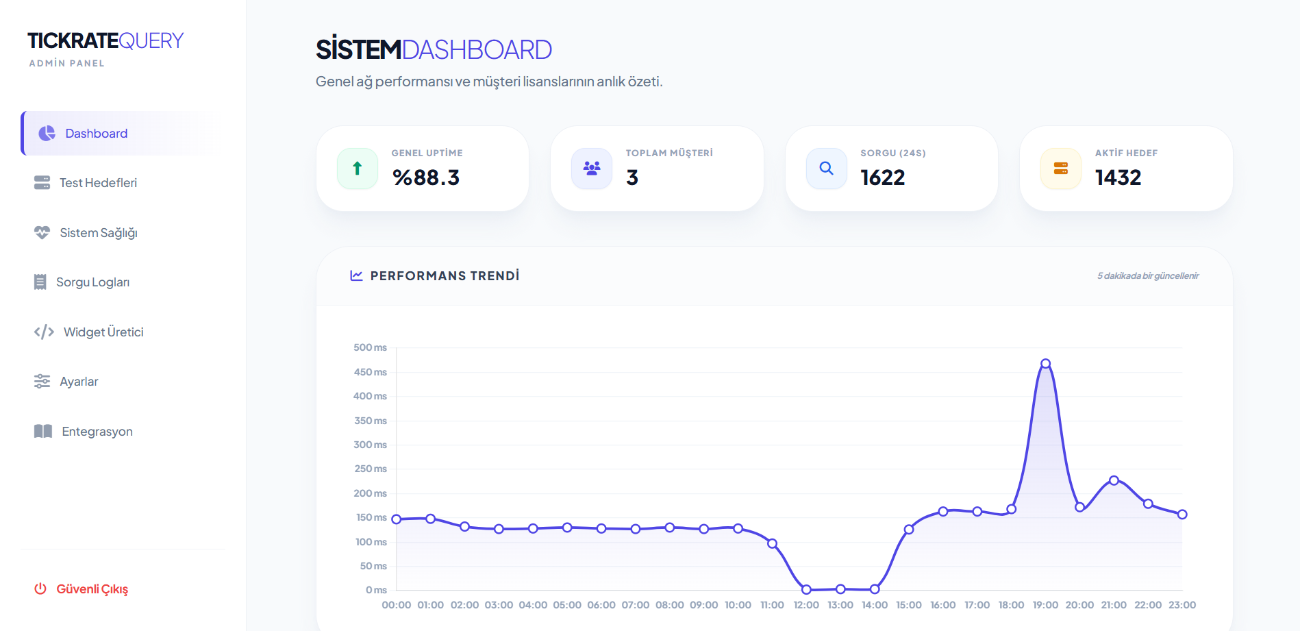The image size is (1300, 631).
Task: Click the Entegrasyon book icon
Action: [43, 432]
